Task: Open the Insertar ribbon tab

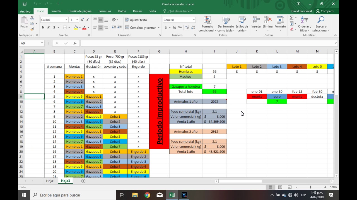Action: tap(56, 11)
